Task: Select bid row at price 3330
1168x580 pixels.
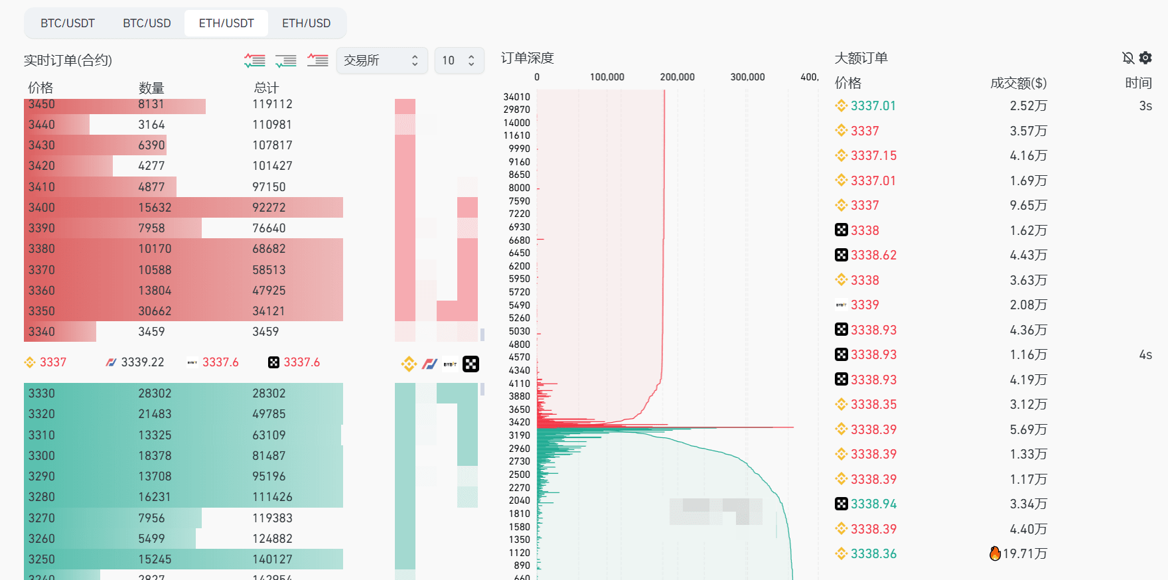Action: pyautogui.click(x=183, y=394)
